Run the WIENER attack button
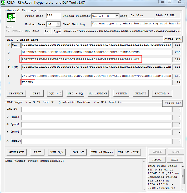Screen dimensions: 187x193 121,94
